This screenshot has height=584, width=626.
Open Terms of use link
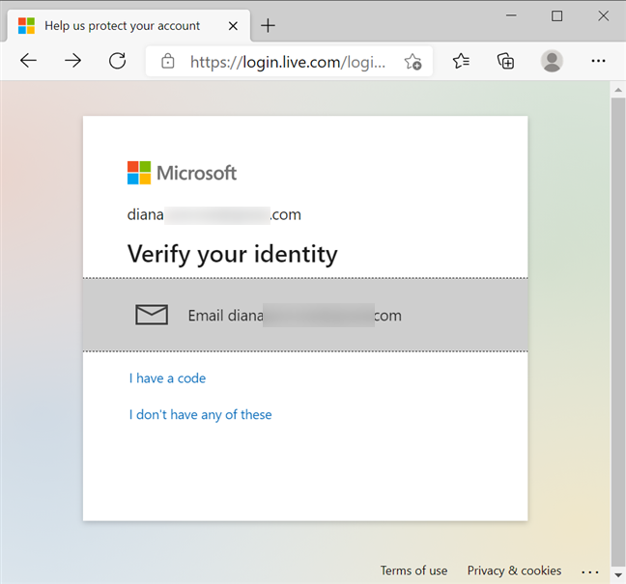[413, 570]
